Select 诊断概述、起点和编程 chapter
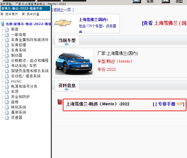The width and height of the screenshot is (187, 158). [30, 60]
